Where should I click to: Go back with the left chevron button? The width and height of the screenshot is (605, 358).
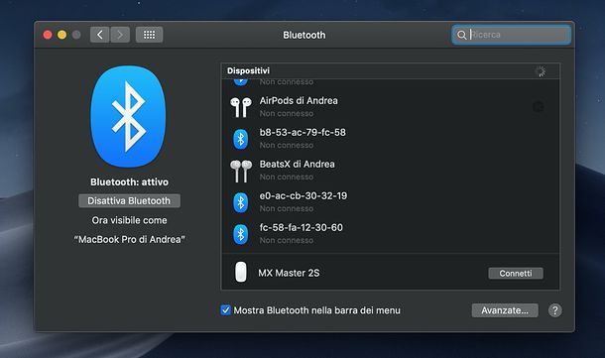click(x=100, y=35)
